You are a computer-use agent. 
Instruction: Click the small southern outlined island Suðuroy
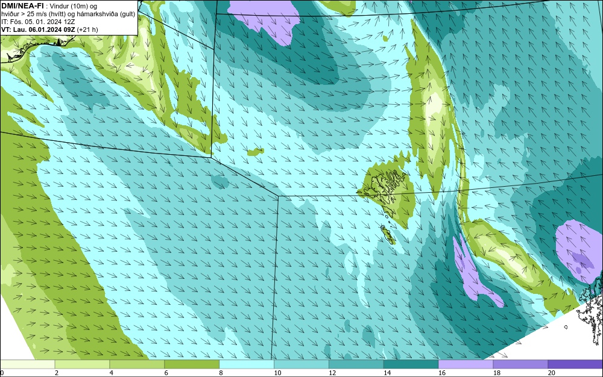tap(388, 235)
